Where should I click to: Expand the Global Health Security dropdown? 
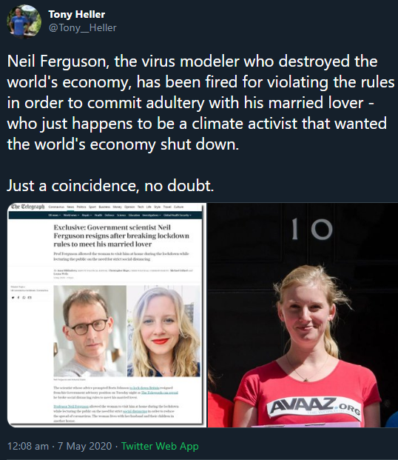click(178, 215)
